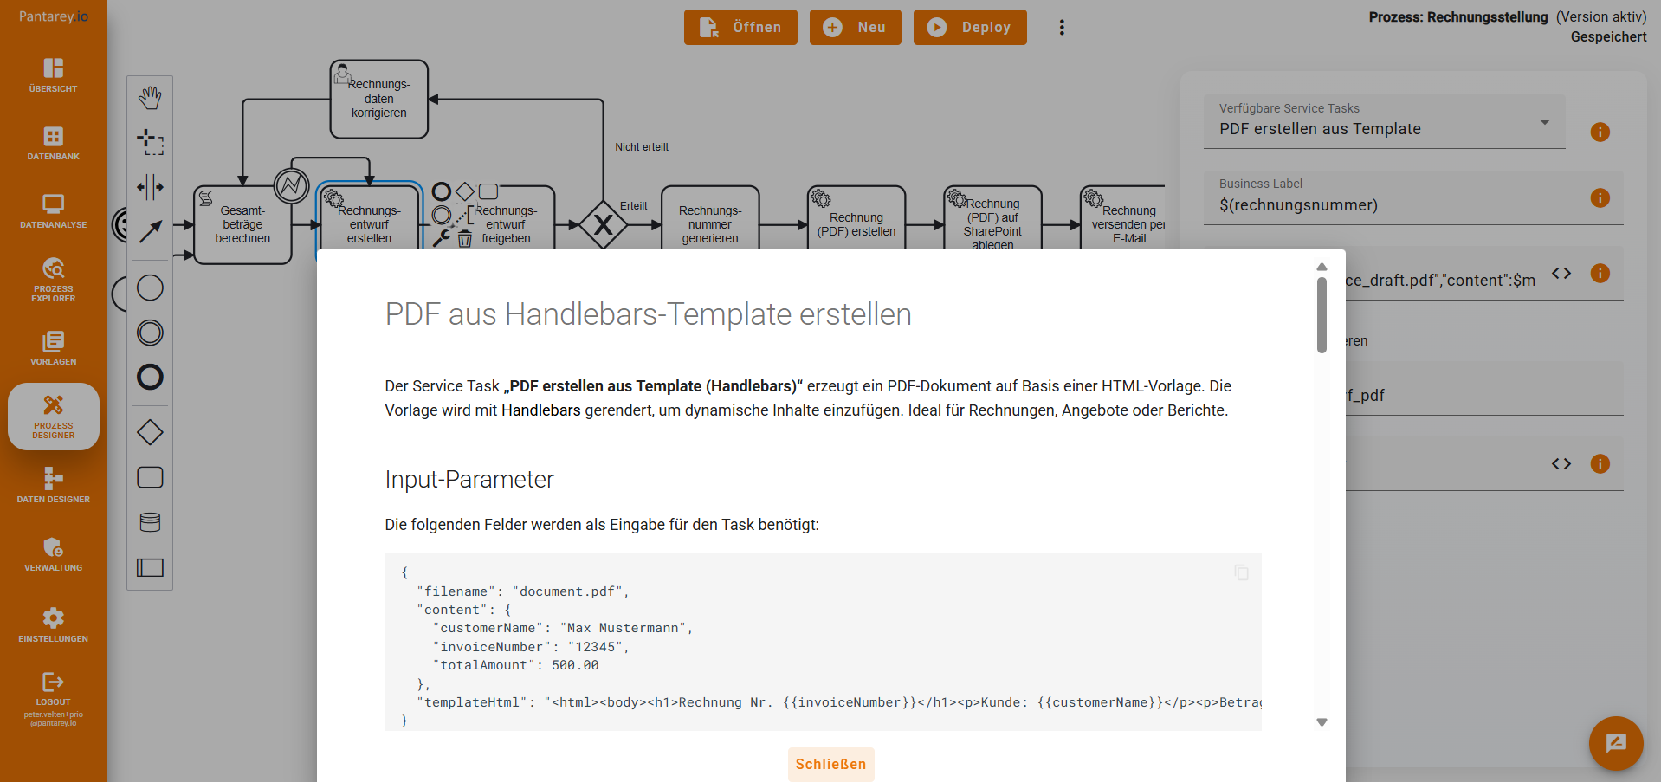This screenshot has width=1661, height=782.
Task: Activate the lasso selection tool
Action: tap(150, 142)
